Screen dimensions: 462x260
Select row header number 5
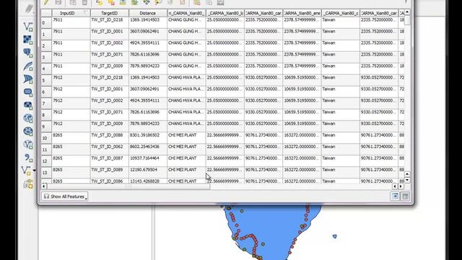(46, 80)
